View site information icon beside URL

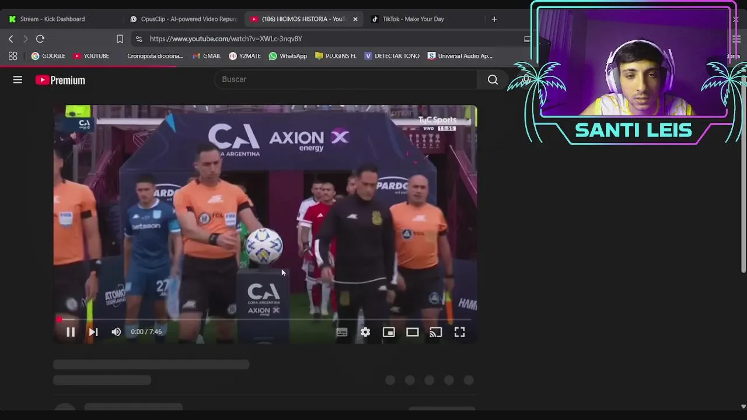pyautogui.click(x=138, y=38)
